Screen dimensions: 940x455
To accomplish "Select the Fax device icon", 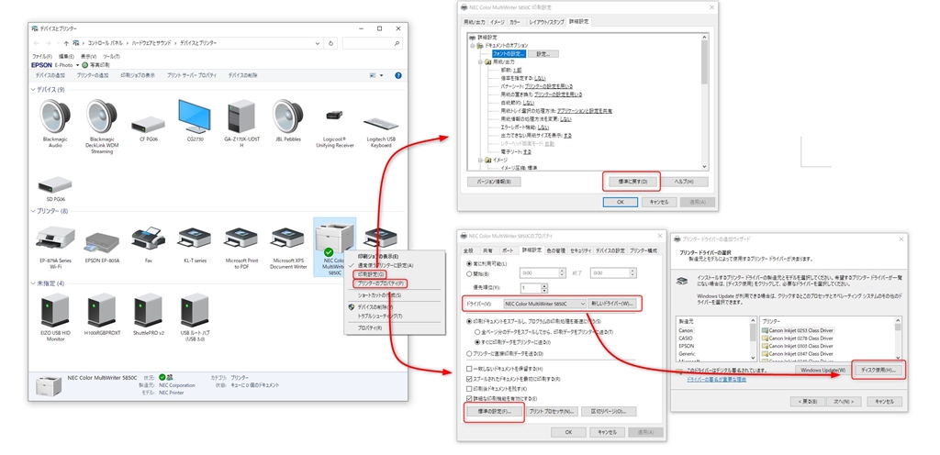I will tap(148, 239).
